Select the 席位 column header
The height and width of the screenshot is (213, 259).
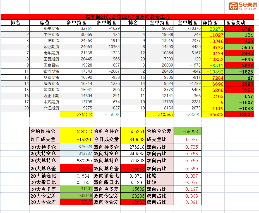pyautogui.click(x=44, y=23)
